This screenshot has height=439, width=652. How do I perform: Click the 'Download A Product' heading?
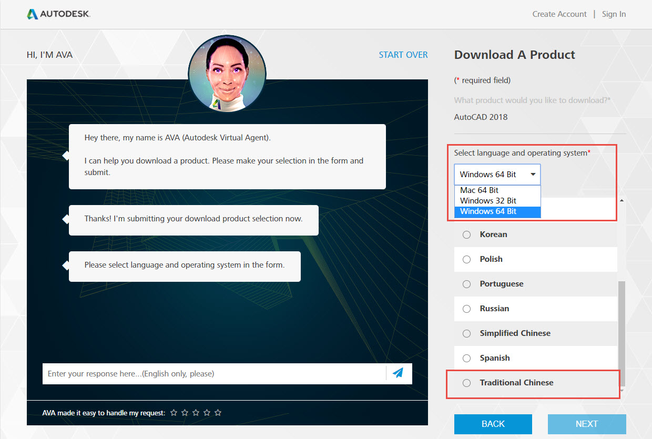[x=515, y=55]
